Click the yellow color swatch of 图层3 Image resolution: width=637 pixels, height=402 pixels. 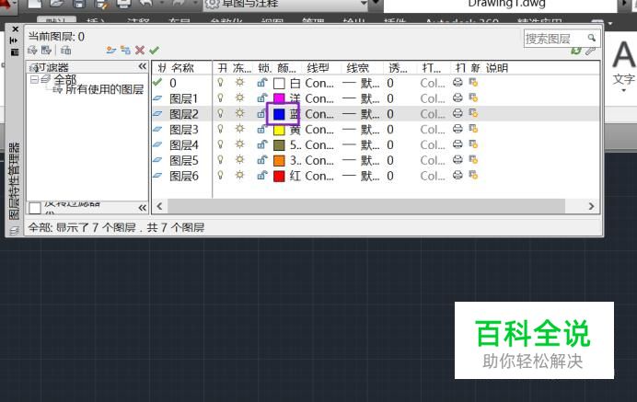[x=279, y=130]
